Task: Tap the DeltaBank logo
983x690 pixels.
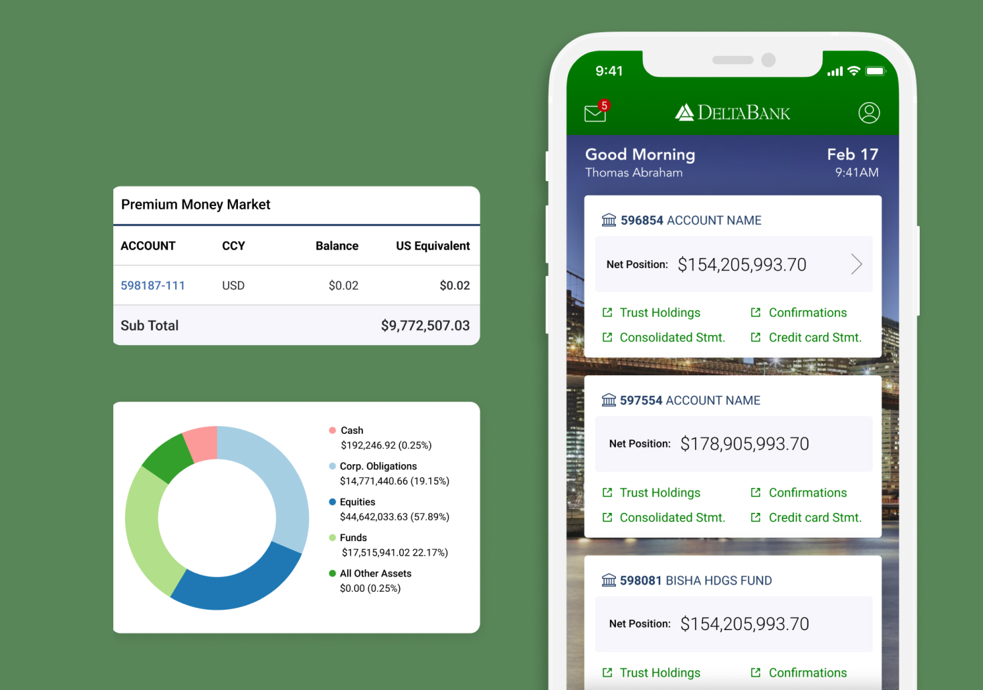Action: pyautogui.click(x=733, y=113)
